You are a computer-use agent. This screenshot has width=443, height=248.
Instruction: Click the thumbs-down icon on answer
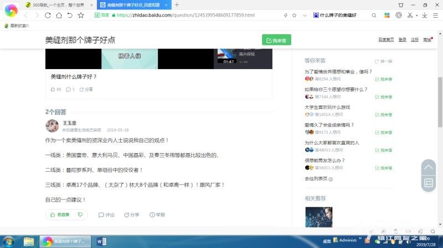coord(80,214)
